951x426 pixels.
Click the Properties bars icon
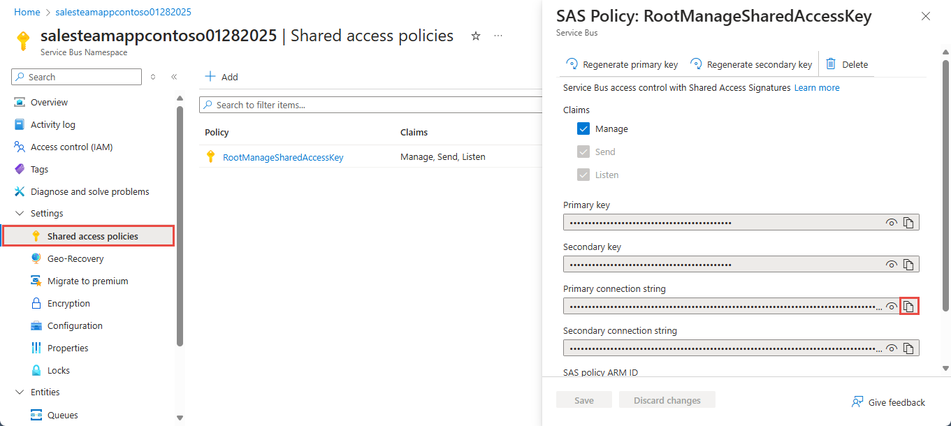pyautogui.click(x=36, y=348)
